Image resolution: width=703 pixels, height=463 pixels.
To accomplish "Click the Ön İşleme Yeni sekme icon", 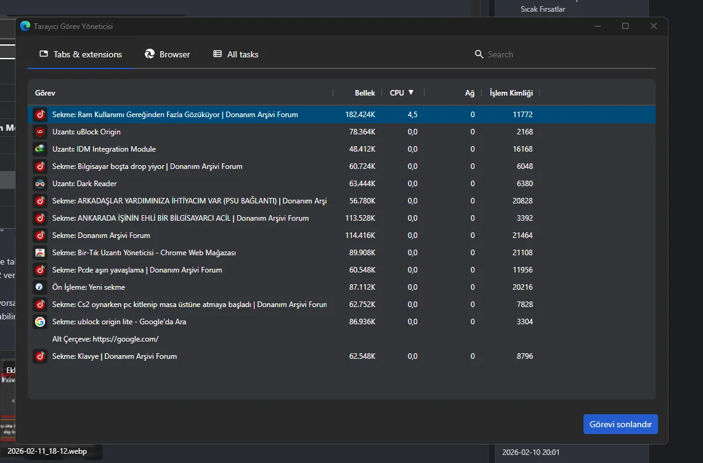I will coord(40,287).
